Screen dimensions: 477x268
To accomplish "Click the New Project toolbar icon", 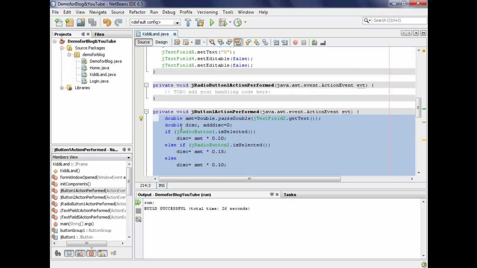I will 69,22.
